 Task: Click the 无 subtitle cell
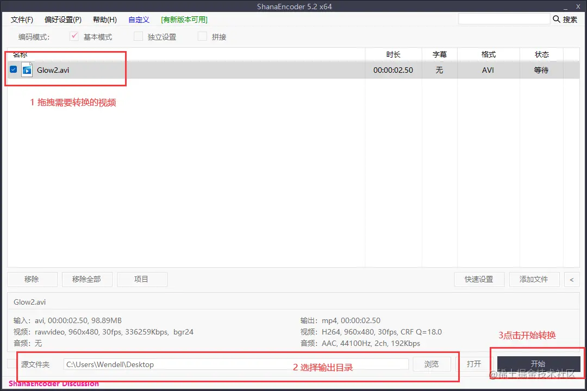pos(440,70)
